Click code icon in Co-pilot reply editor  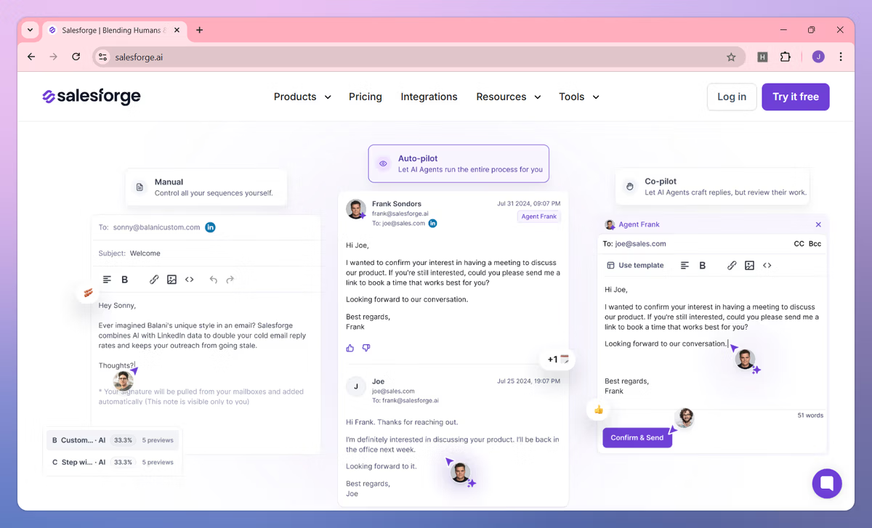767,266
